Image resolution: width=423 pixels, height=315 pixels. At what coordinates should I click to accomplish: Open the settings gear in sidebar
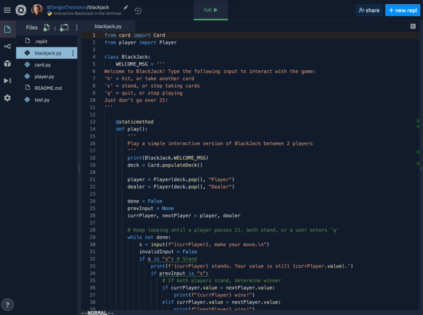click(x=7, y=98)
